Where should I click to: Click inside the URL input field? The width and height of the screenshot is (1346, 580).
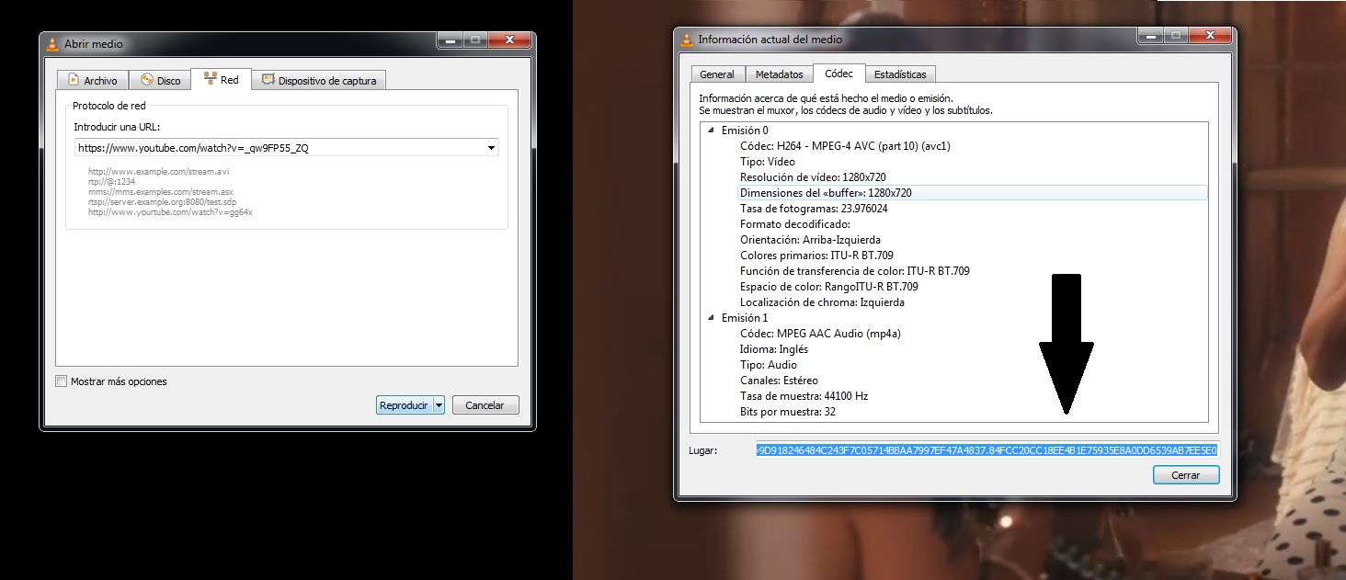(276, 147)
